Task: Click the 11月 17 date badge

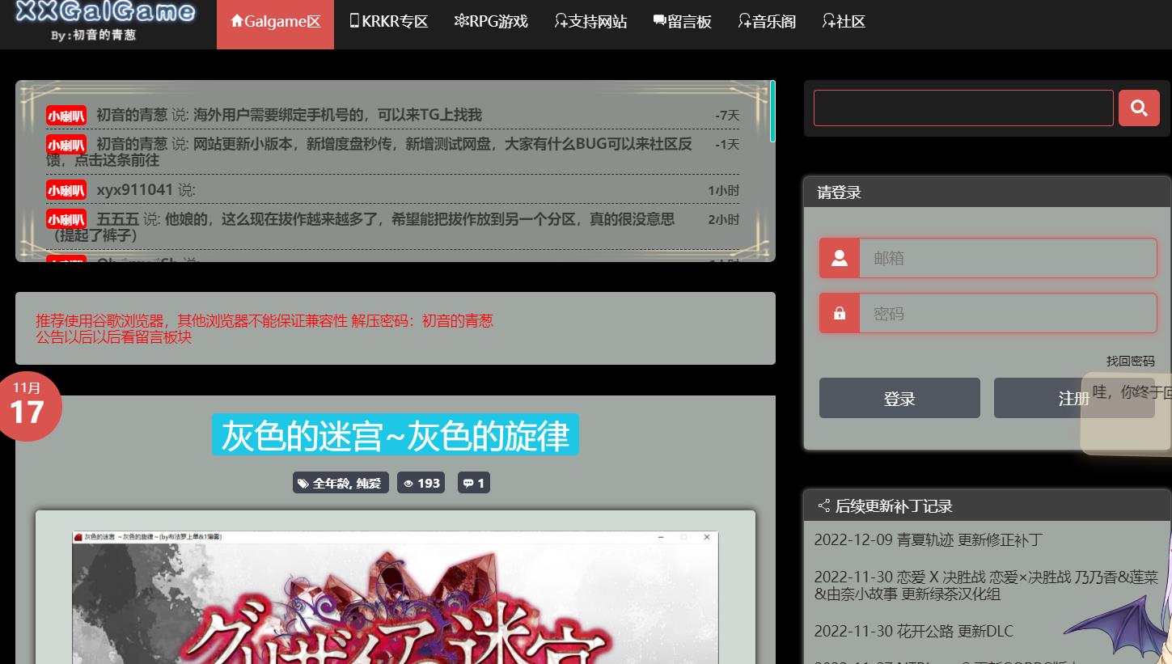Action: 27,407
